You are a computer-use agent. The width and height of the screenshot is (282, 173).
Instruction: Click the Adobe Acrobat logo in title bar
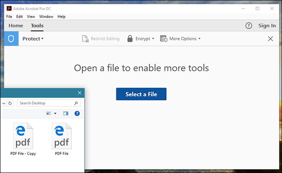(9, 8)
